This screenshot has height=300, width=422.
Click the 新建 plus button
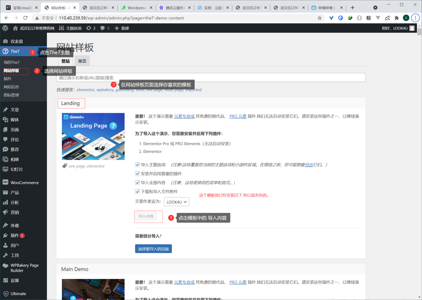click(x=122, y=28)
